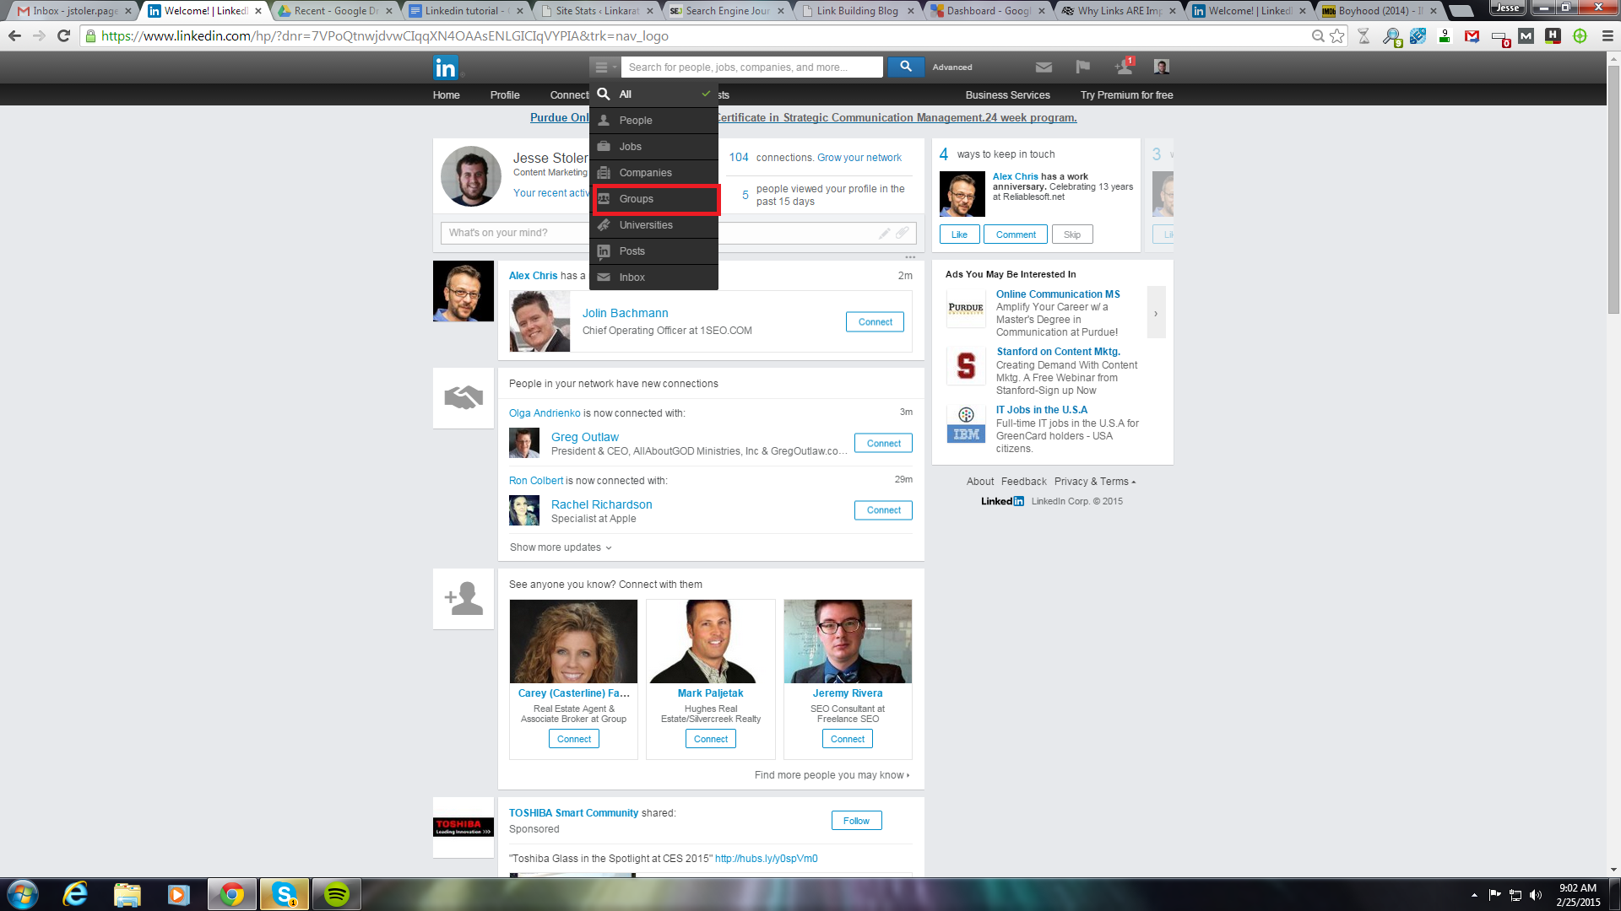Screen dimensions: 1621x911
Task: Open the add connections icon
Action: [x=1124, y=67]
